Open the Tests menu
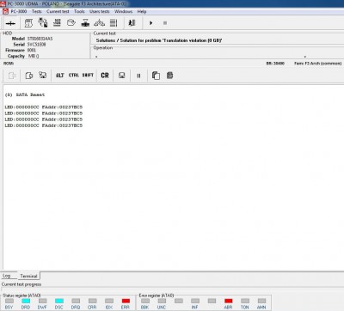 (x=37, y=11)
